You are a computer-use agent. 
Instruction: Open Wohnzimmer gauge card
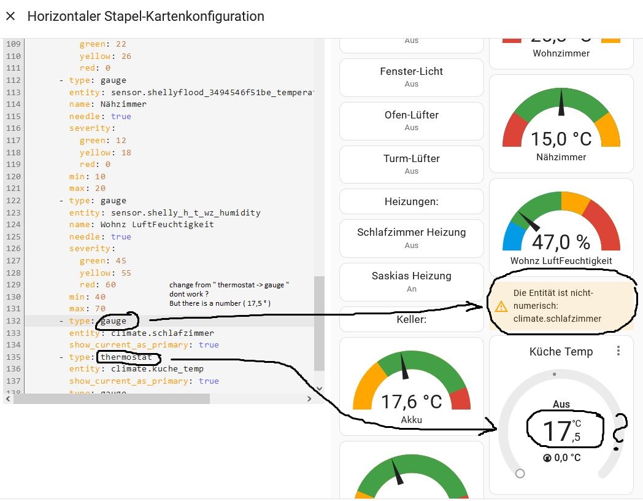point(561,53)
